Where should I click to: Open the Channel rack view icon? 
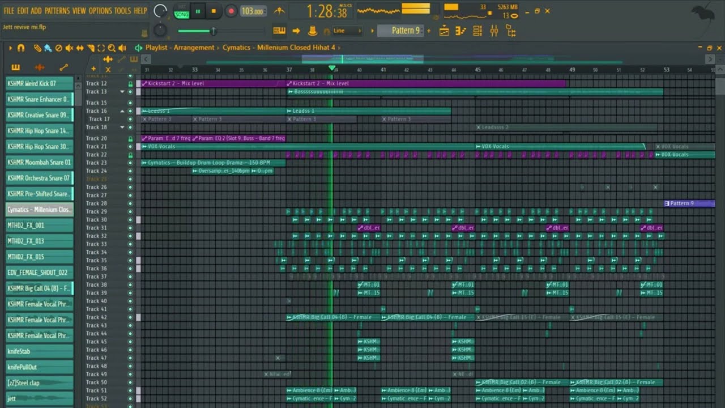click(x=477, y=31)
